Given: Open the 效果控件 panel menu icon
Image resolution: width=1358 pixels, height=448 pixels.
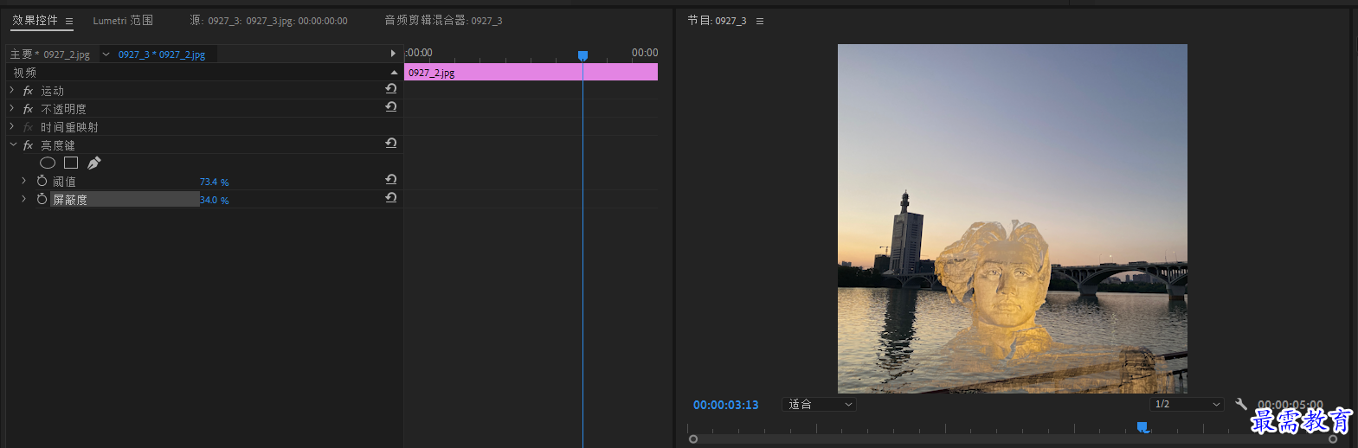Looking at the screenshot, I should [x=69, y=21].
